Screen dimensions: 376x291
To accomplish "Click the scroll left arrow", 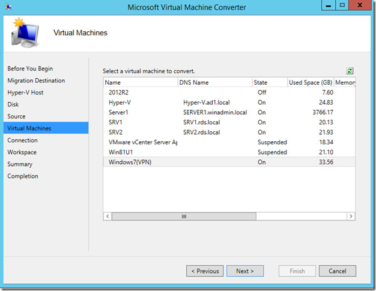I will pos(108,216).
